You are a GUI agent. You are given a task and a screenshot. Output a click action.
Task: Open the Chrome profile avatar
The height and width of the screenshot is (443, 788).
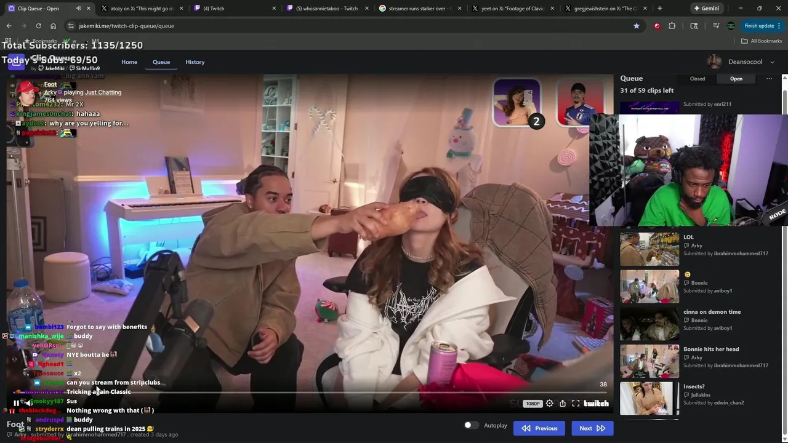click(731, 26)
